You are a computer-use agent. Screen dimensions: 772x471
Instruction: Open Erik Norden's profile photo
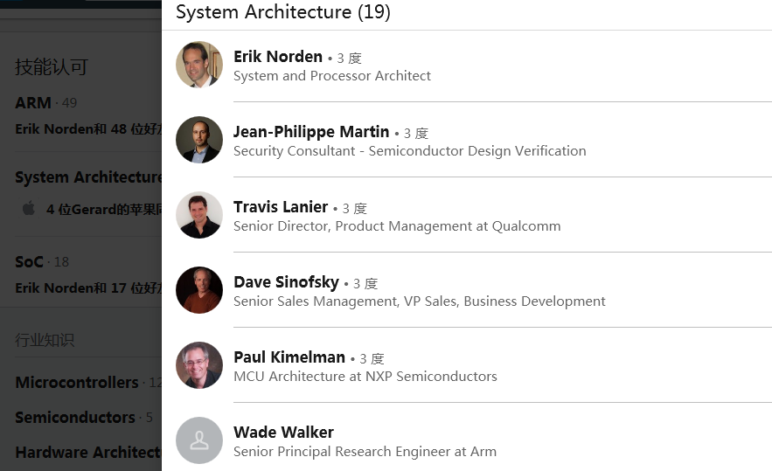coord(199,65)
